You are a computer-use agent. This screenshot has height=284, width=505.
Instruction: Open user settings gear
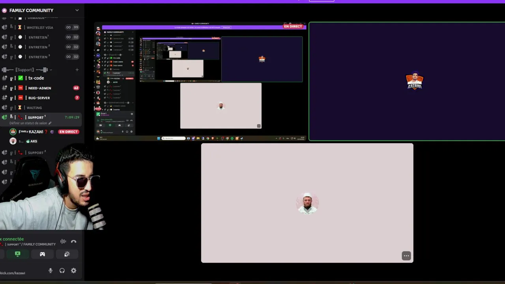point(73,271)
